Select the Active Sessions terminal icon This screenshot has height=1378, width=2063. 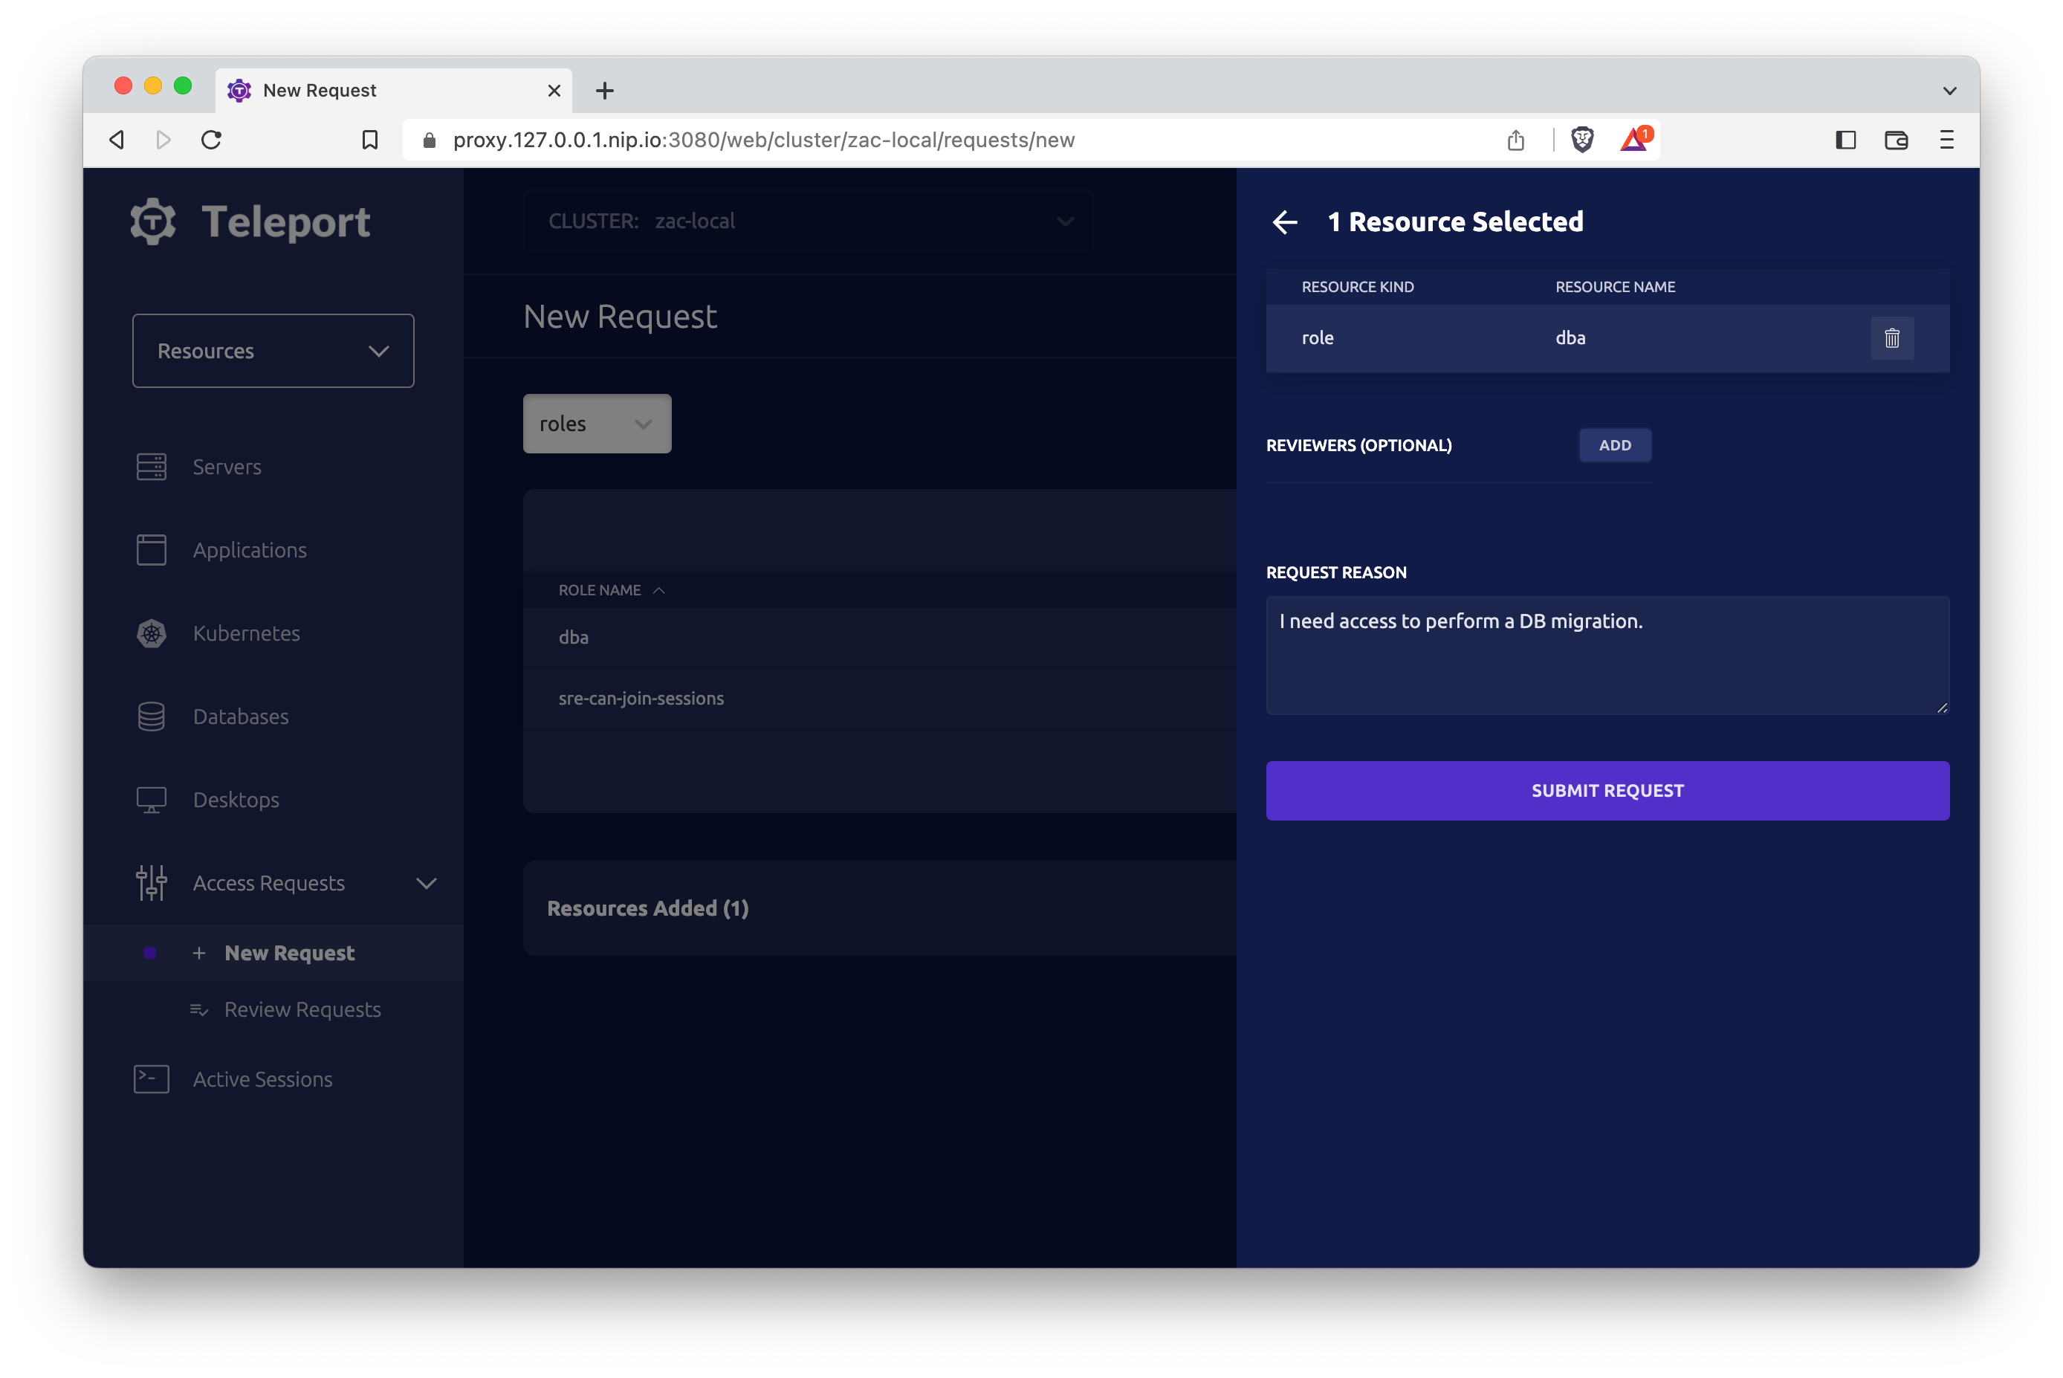(x=151, y=1078)
